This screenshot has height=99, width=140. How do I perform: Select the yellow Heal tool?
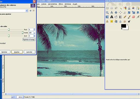[x=112, y=21]
